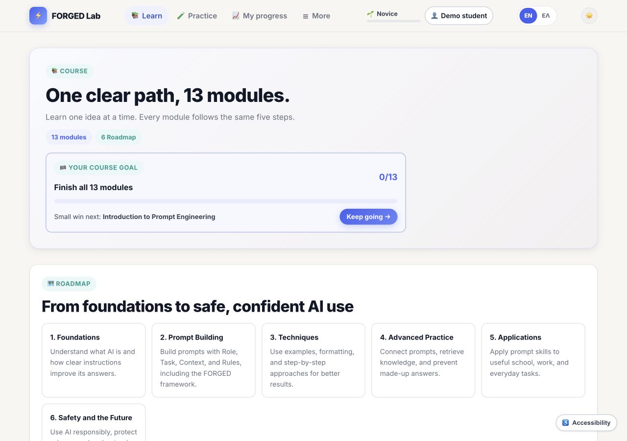627x441 pixels.
Task: Open the Accessibility options panel
Action: 586,423
